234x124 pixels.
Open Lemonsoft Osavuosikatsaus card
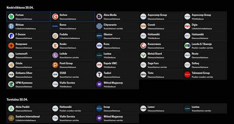(28, 55)
